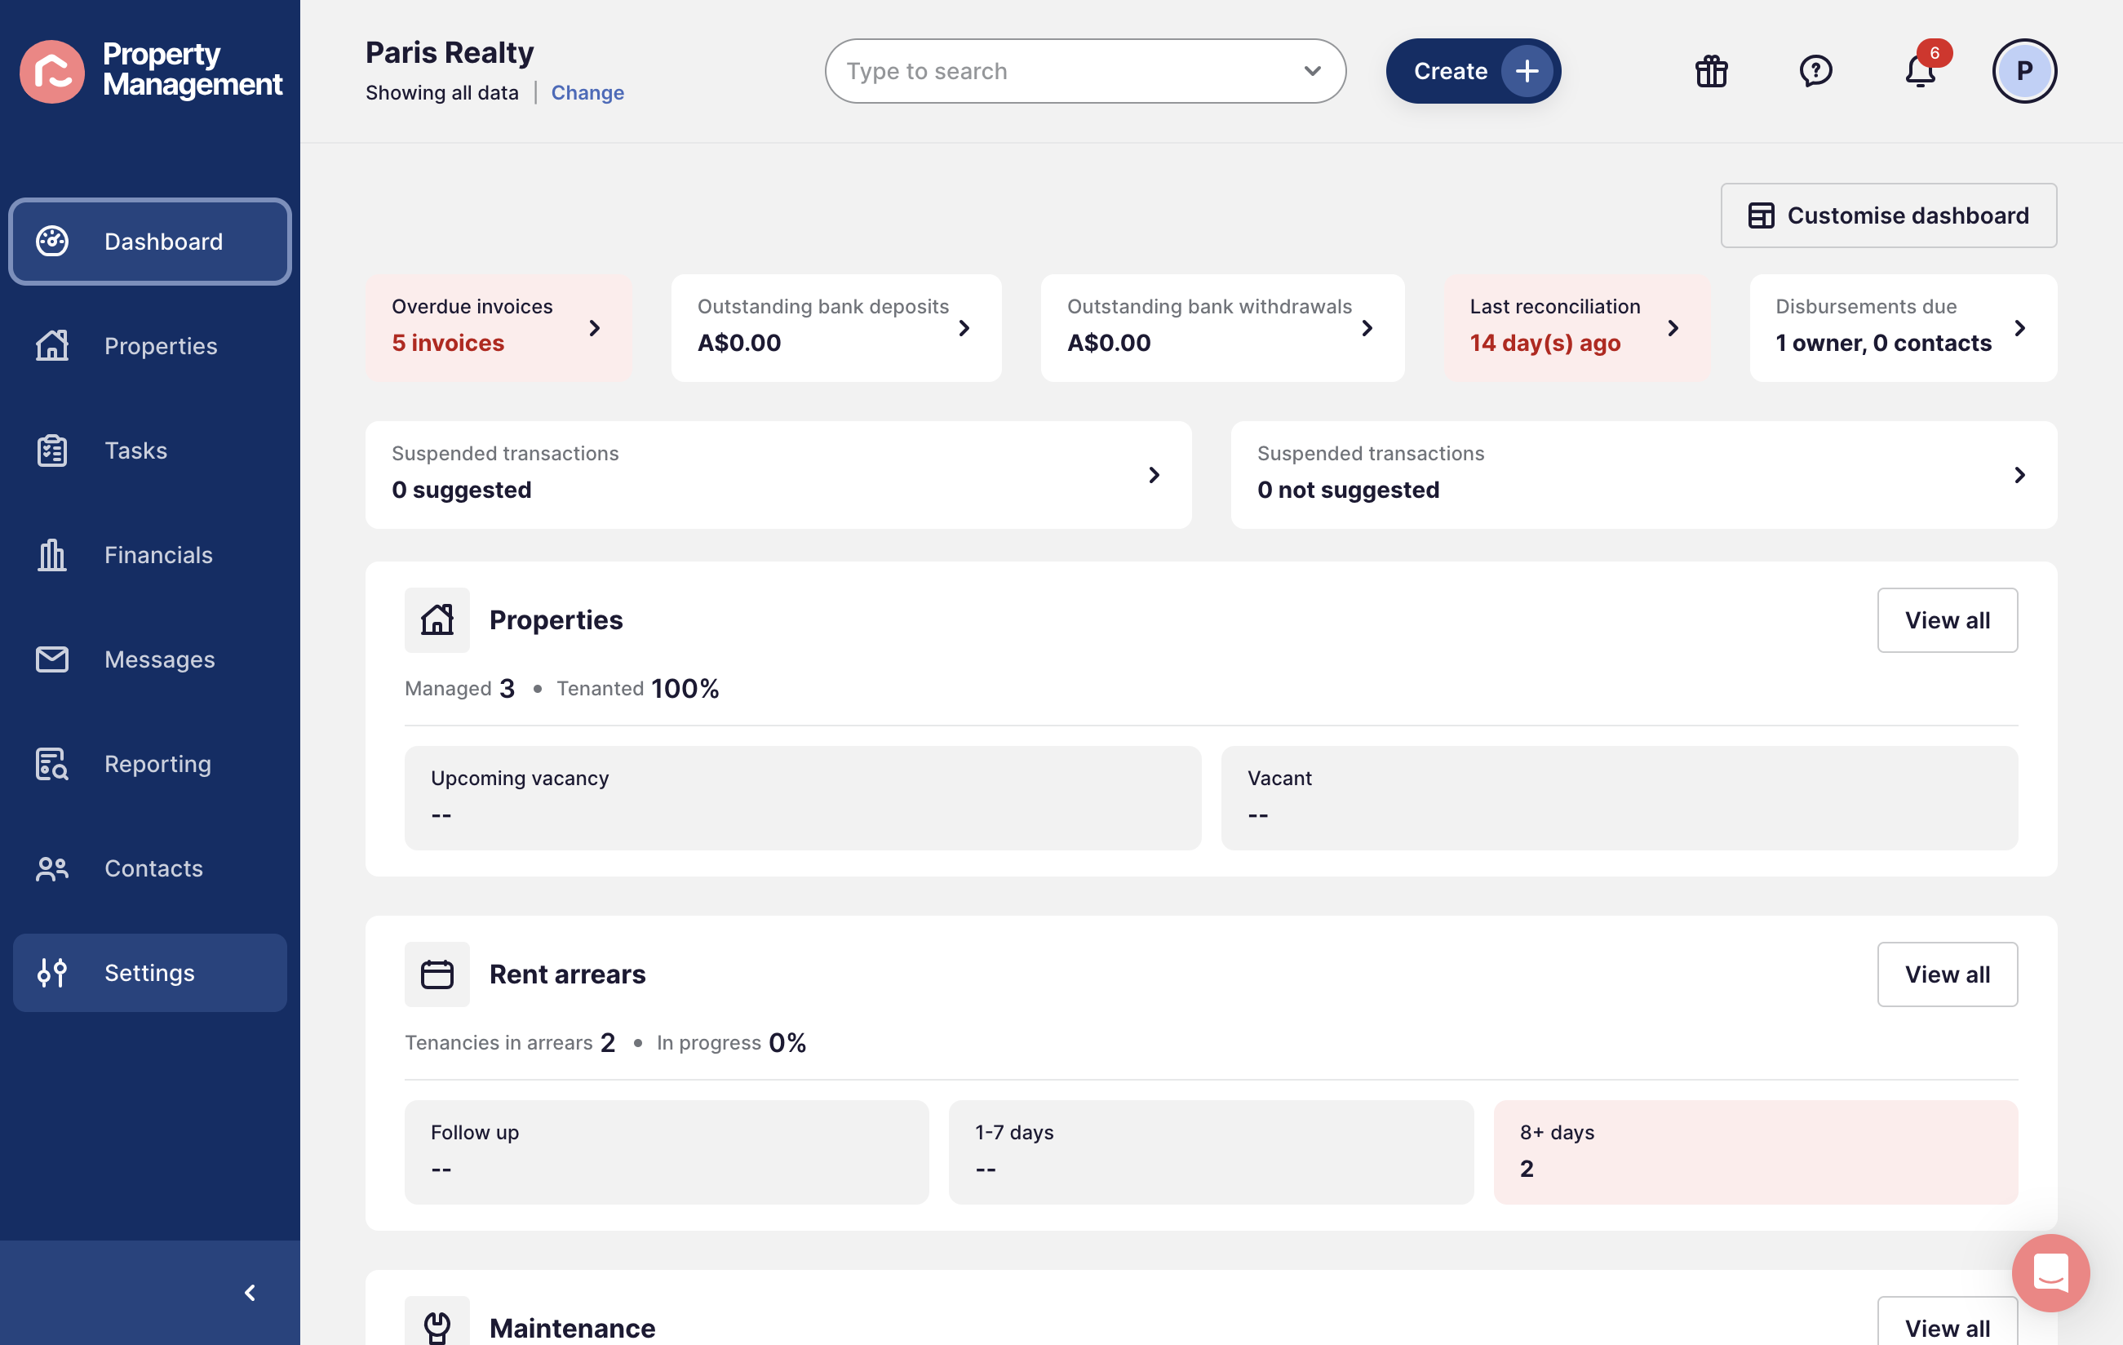Viewport: 2123px width, 1345px height.
Task: Click Tenancies in arrears 2 stat
Action: (510, 1042)
